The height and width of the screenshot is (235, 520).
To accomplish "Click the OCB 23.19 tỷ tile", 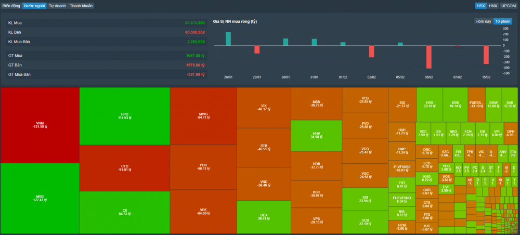I will pyautogui.click(x=365, y=222).
